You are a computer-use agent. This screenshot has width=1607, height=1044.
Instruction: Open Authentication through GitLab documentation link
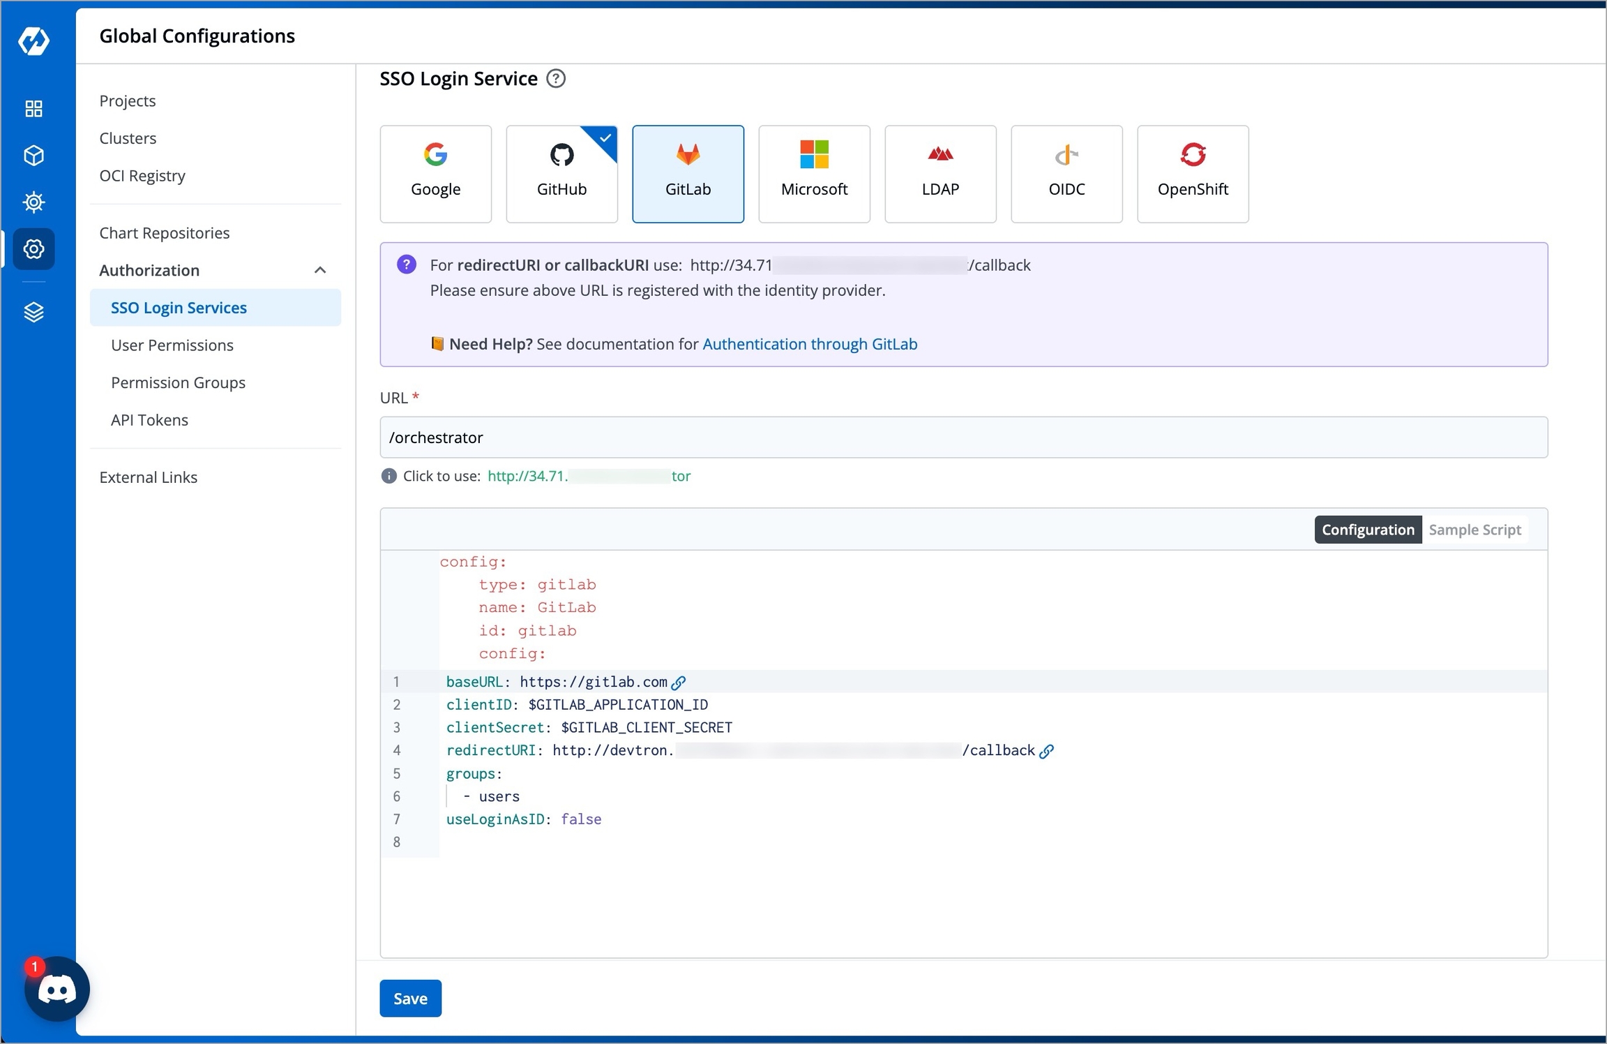[x=809, y=344]
